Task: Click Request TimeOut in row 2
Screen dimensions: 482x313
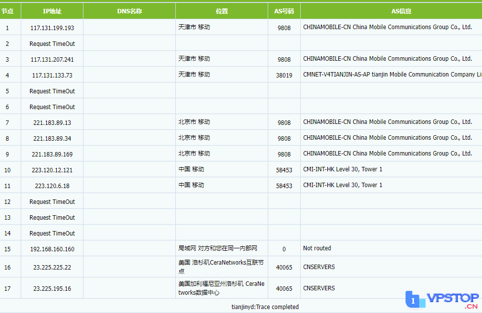Action: [52, 44]
